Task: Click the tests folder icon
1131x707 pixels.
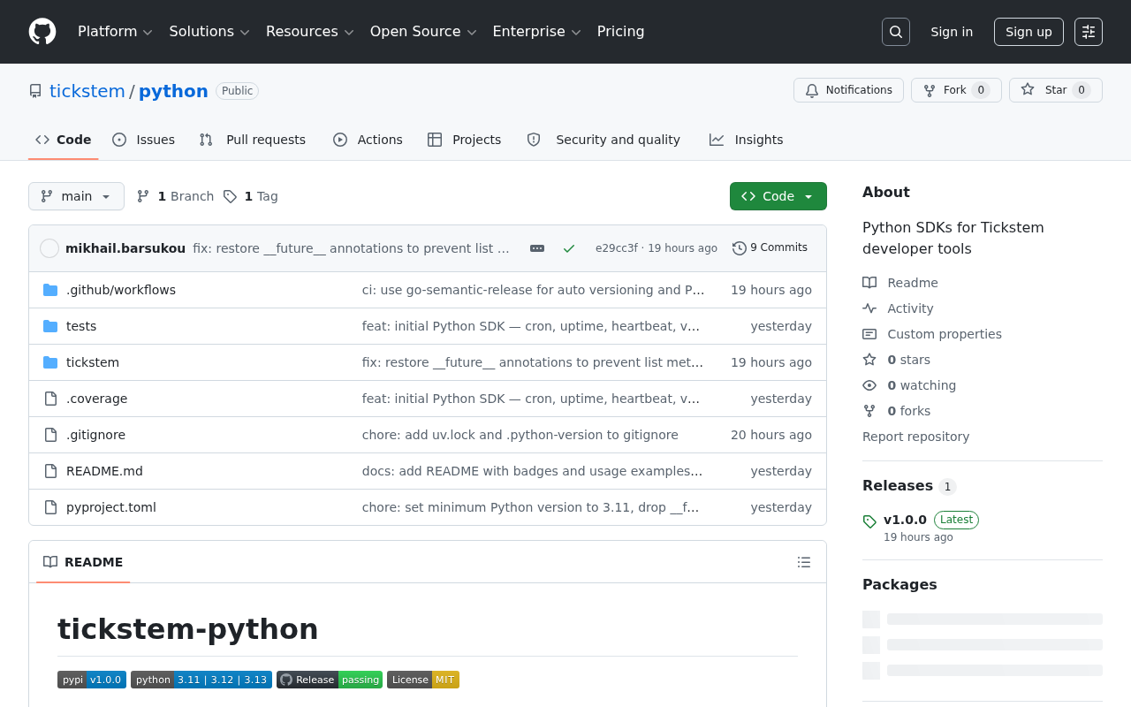Action: 50,326
